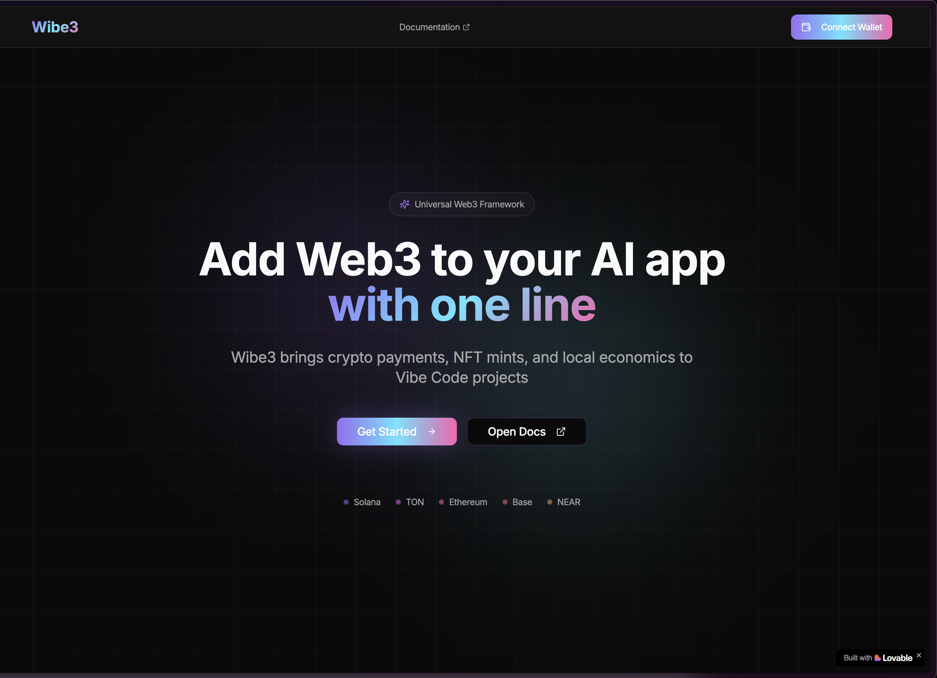This screenshot has width=937, height=678.
Task: Select the TON chain label
Action: tap(415, 502)
